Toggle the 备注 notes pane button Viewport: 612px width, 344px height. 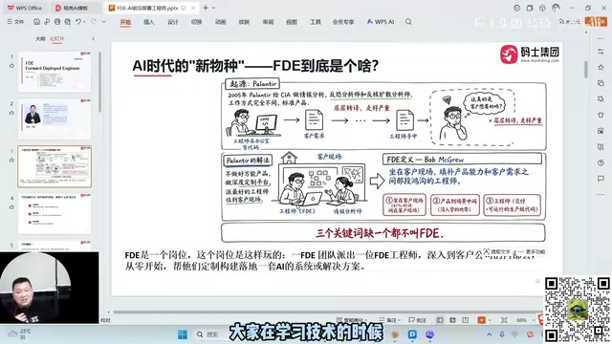point(387,320)
